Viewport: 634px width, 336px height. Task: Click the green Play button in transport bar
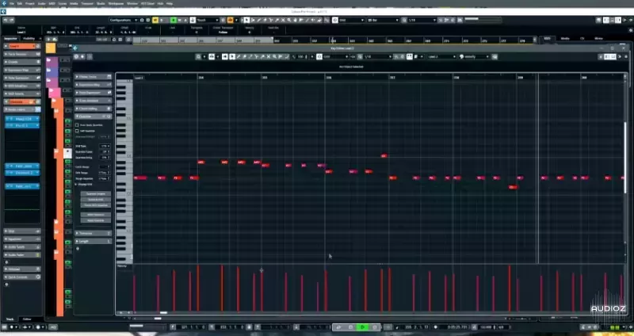362,327
